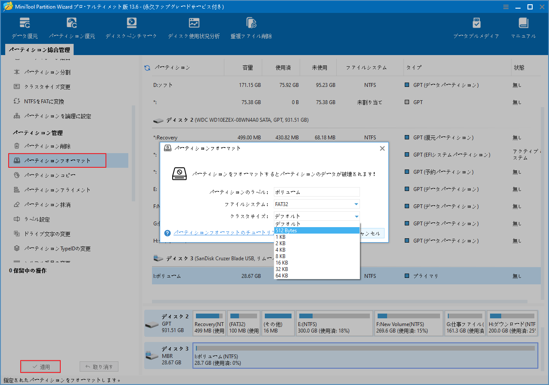Viewport: 549px width, 385px height.
Task: Open ブータブルメディア builder
Action: (476, 28)
